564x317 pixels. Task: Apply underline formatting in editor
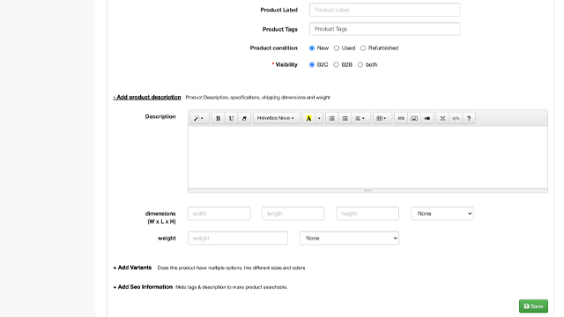(x=231, y=118)
